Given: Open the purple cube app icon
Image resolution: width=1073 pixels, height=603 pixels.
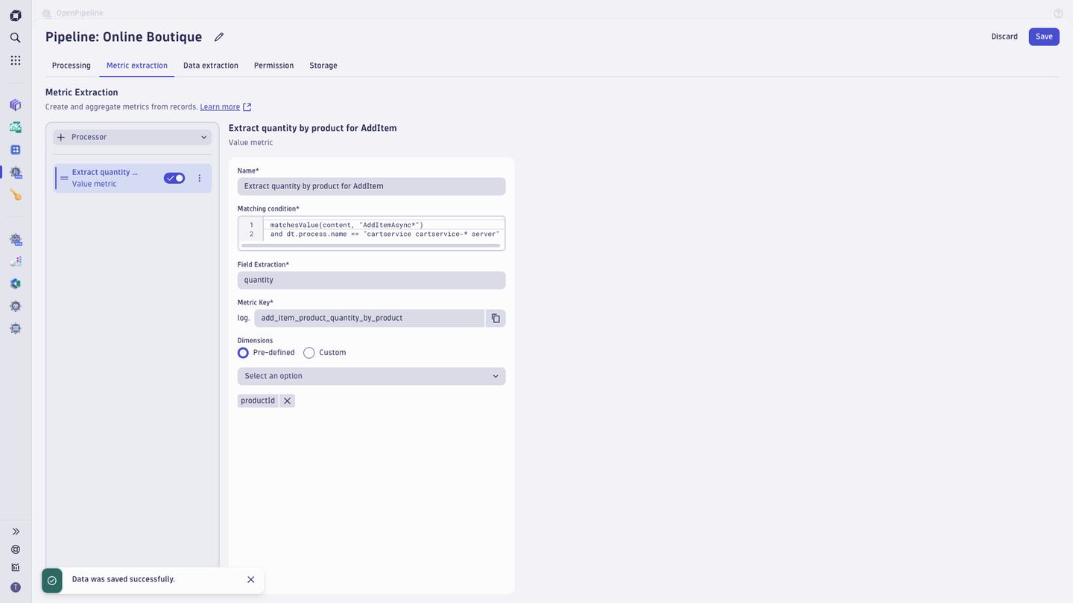Looking at the screenshot, I should [x=16, y=105].
